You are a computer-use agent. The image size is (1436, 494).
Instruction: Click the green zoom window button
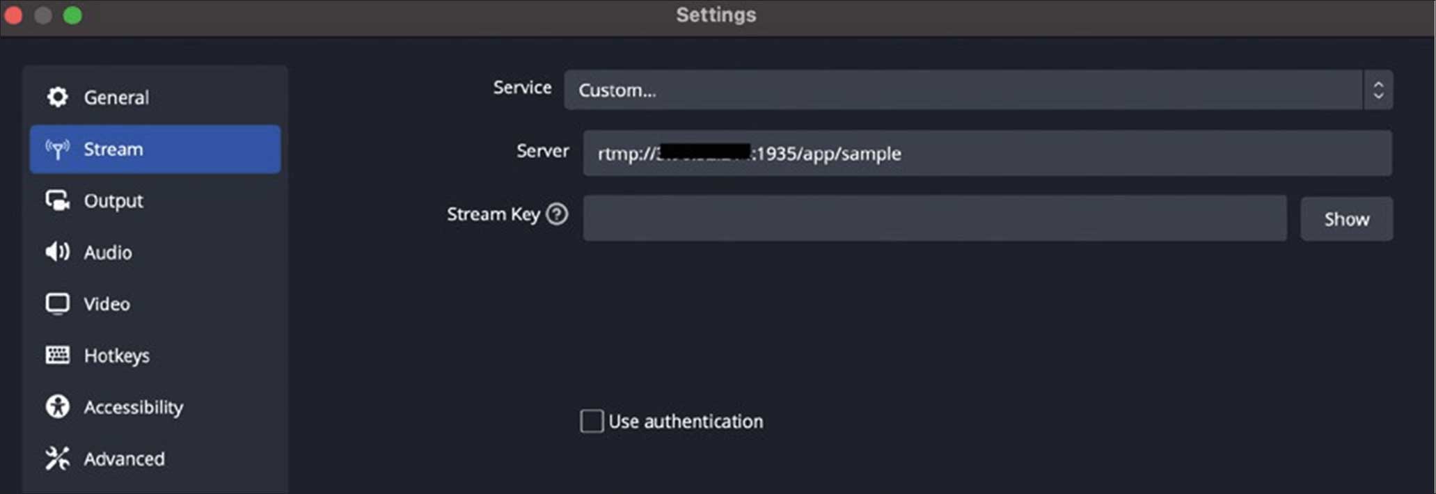72,15
